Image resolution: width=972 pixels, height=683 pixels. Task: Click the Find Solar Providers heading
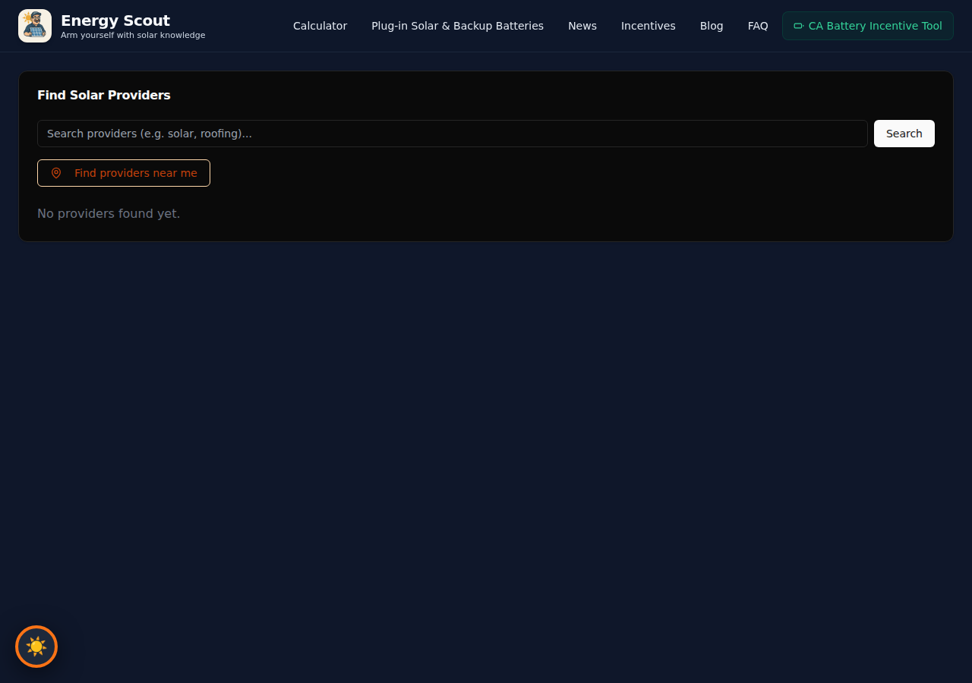click(x=103, y=96)
